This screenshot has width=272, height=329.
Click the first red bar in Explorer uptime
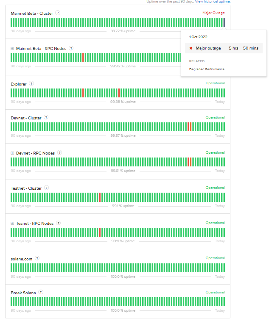83,93
